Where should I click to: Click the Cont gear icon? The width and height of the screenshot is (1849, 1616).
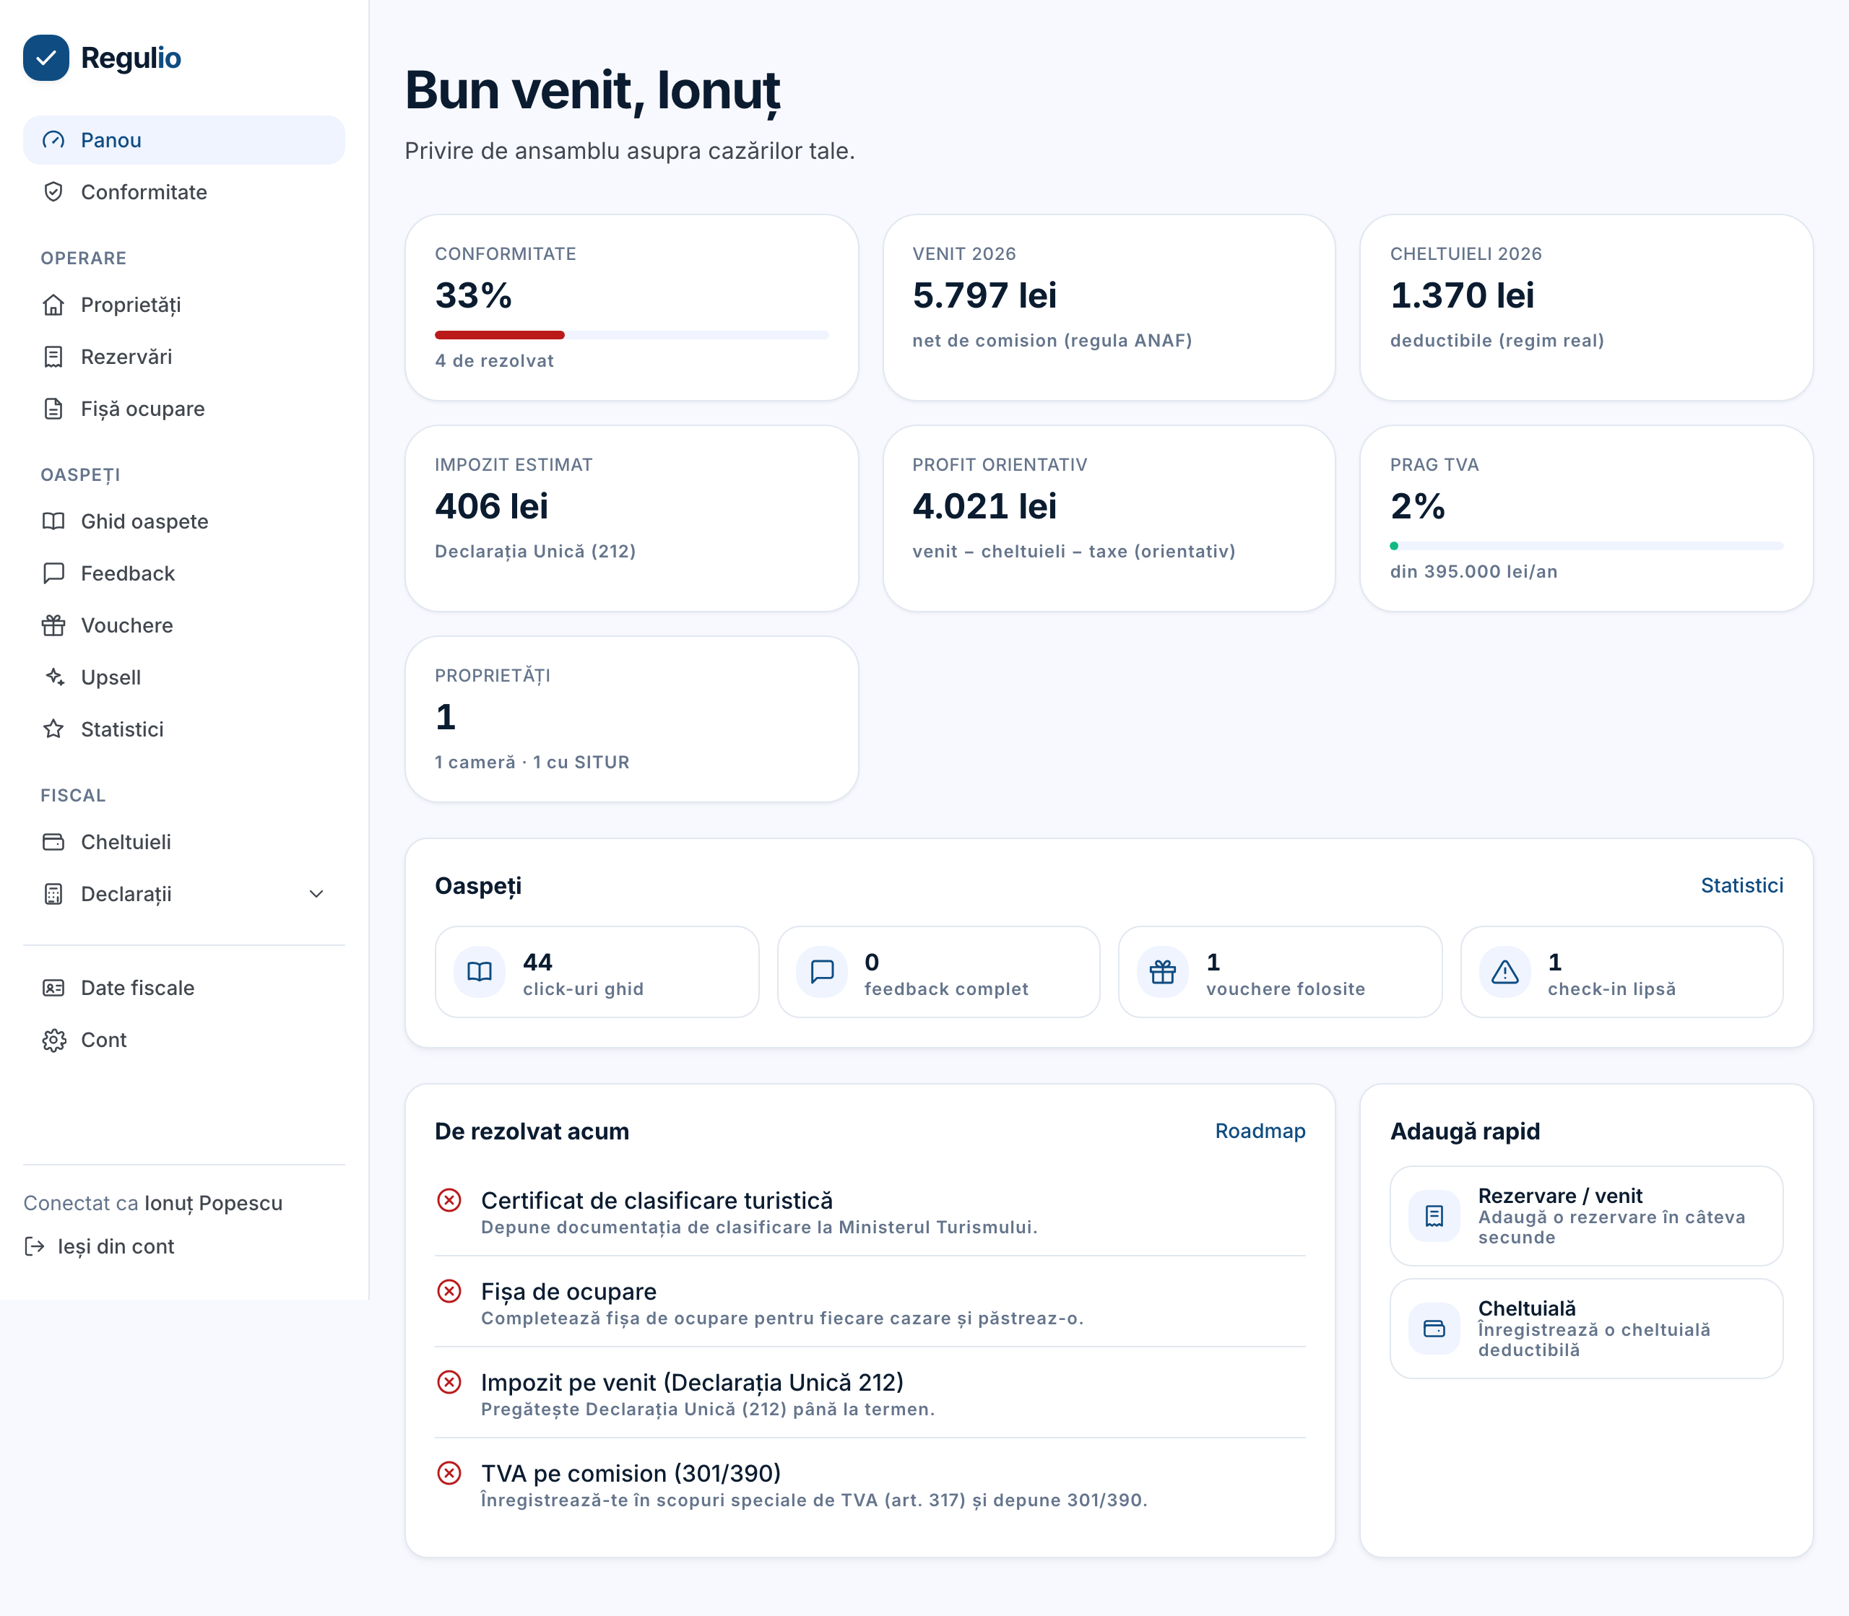[x=54, y=1040]
